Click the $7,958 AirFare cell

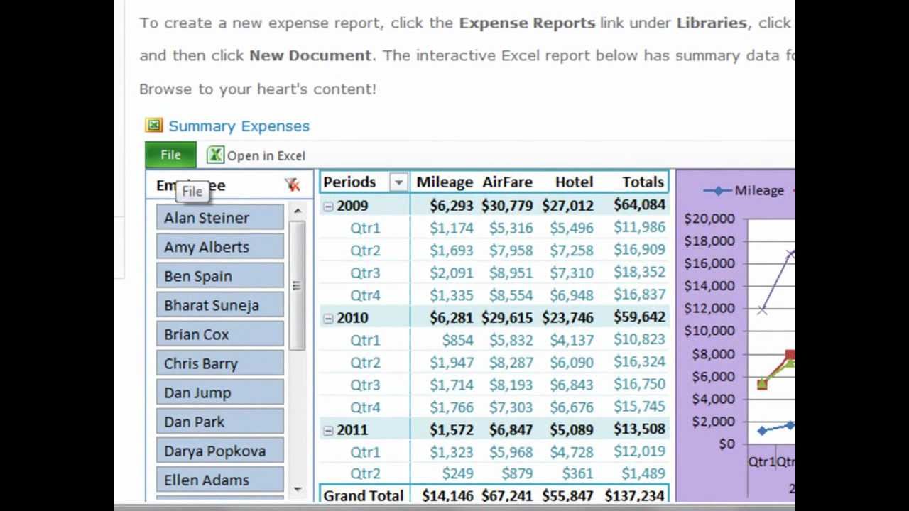pos(511,250)
